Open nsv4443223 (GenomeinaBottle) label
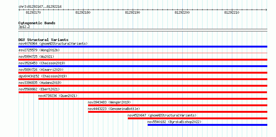276x137 pixels. coord(114,109)
